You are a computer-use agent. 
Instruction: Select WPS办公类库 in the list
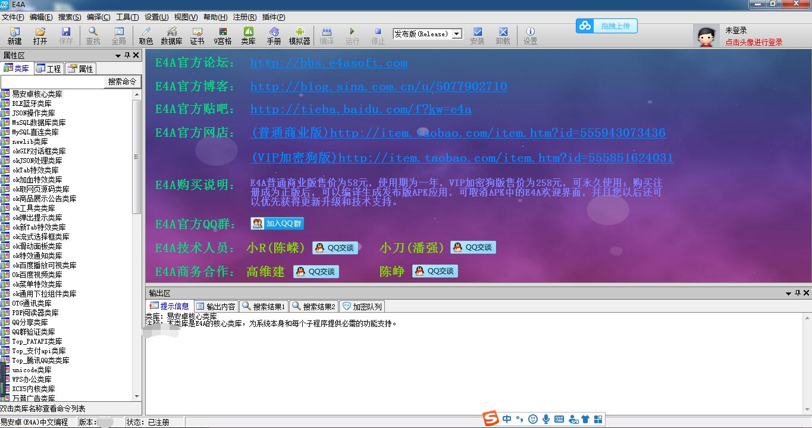tap(32, 379)
